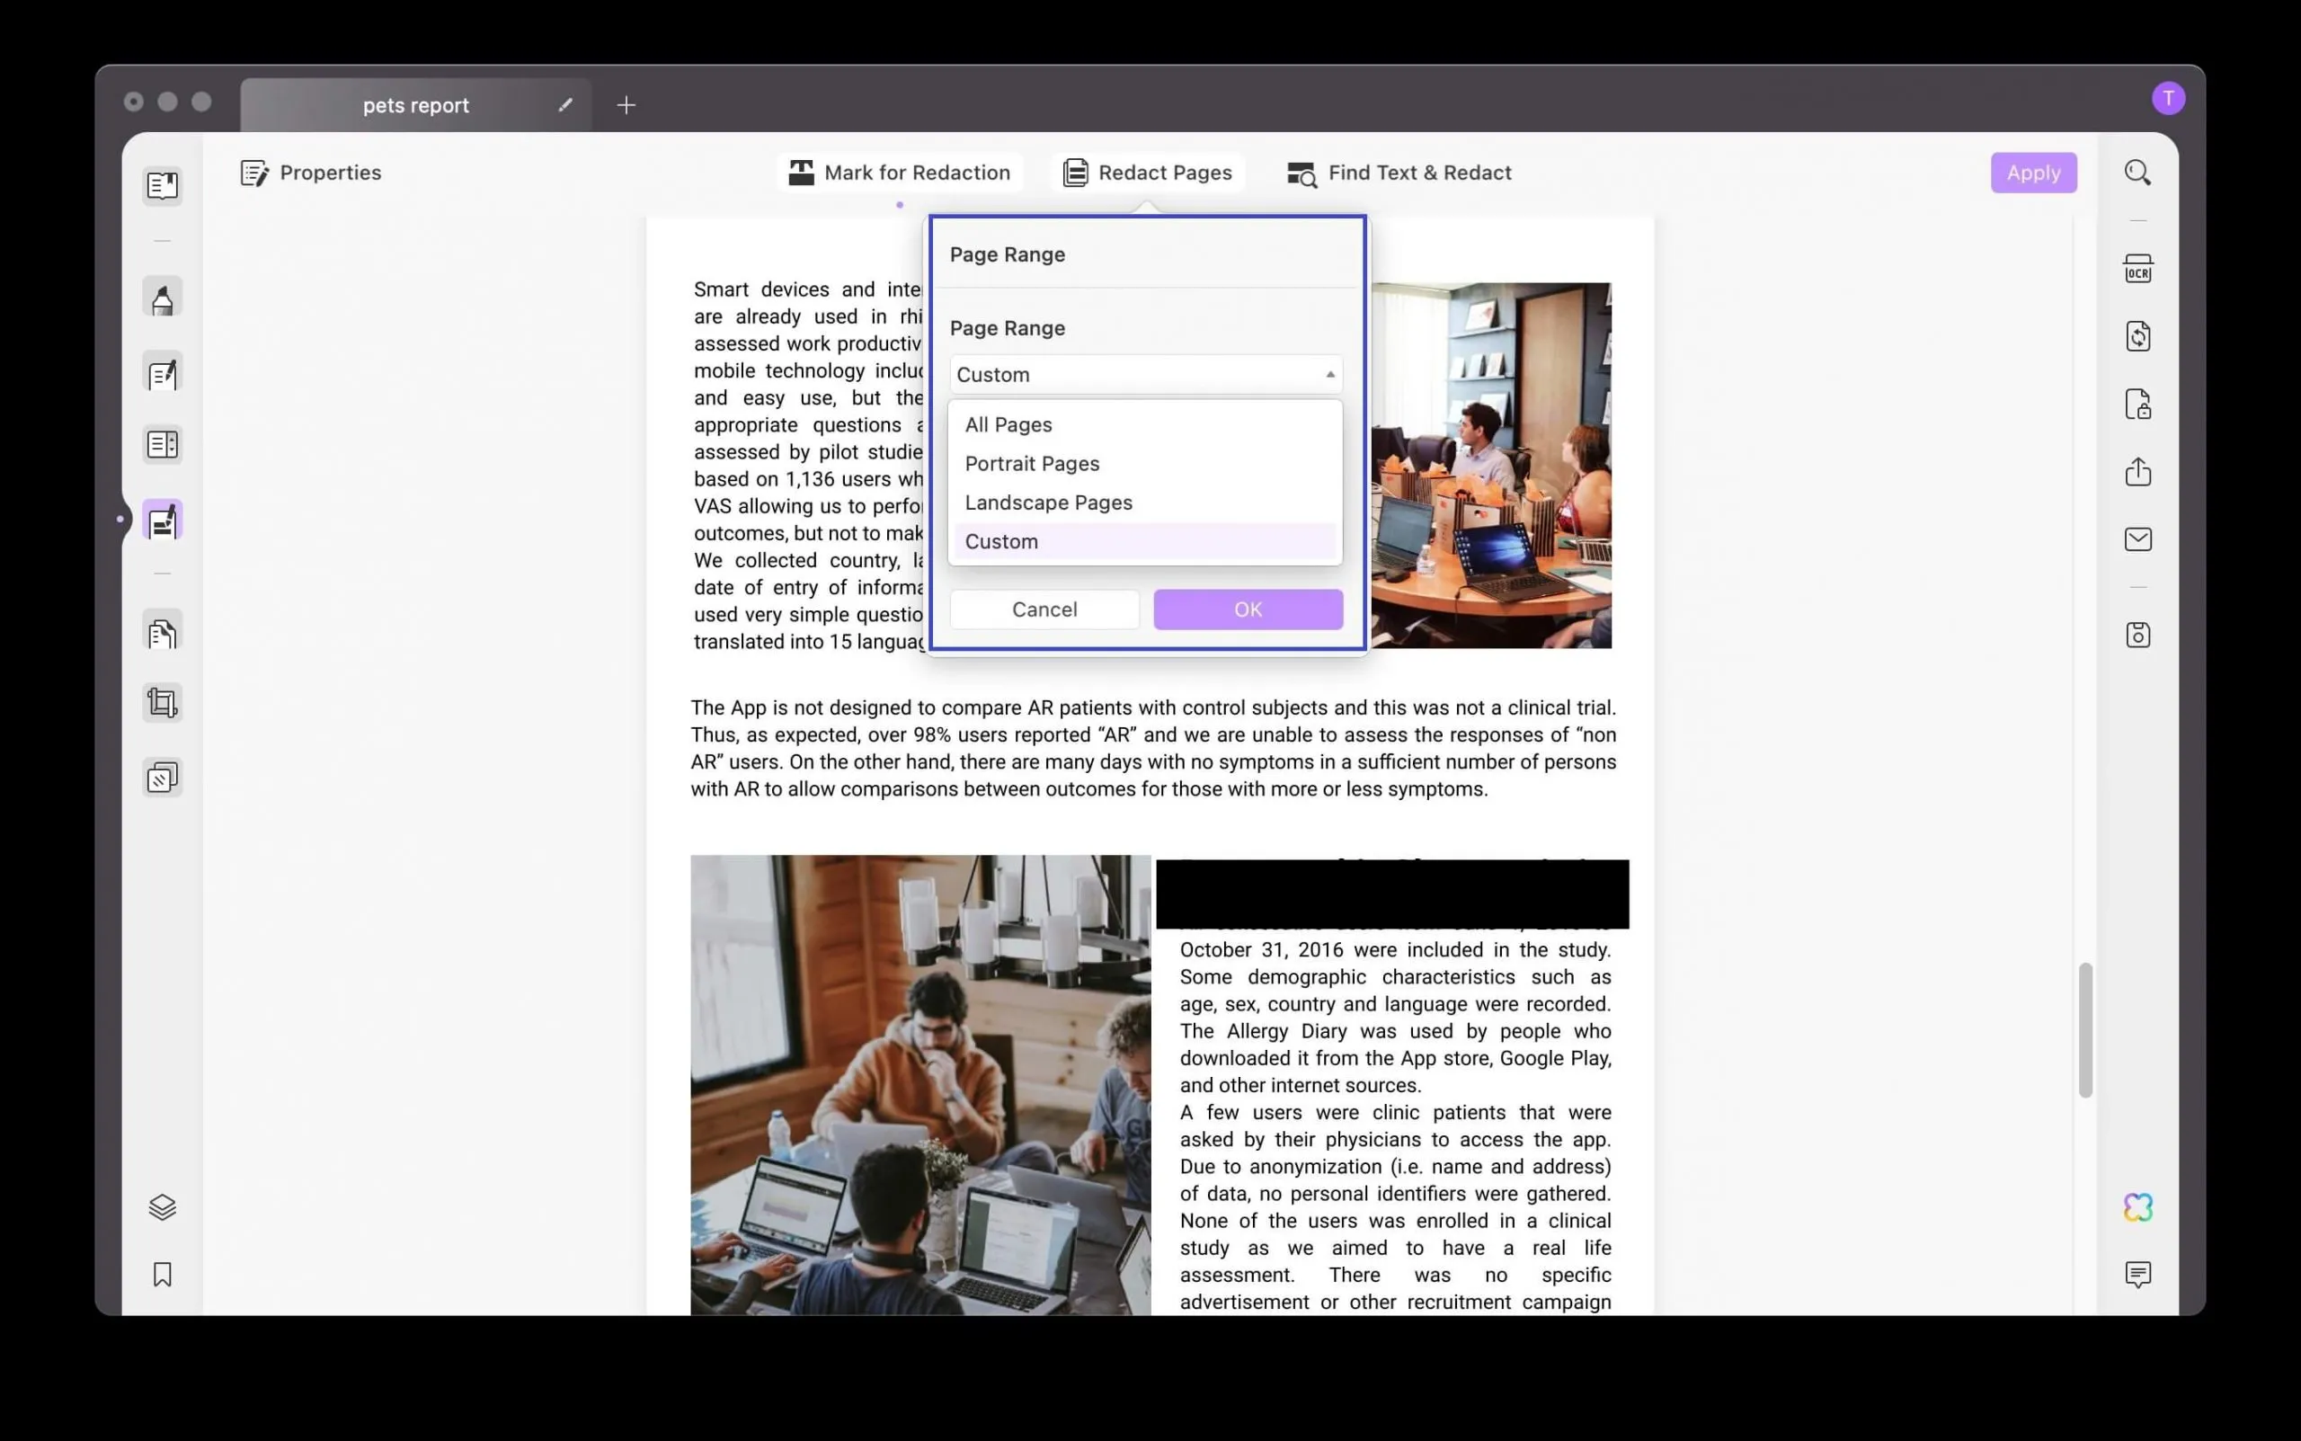Click the bookmark panel icon
The height and width of the screenshot is (1441, 2301).
[161, 1273]
